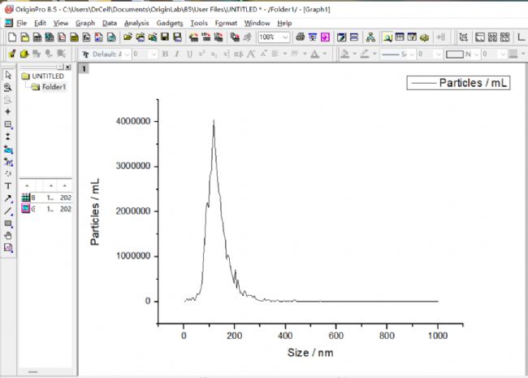Activate the Zoom In magnifier tool
Image resolution: width=528 pixels, height=378 pixels.
pos(7,86)
